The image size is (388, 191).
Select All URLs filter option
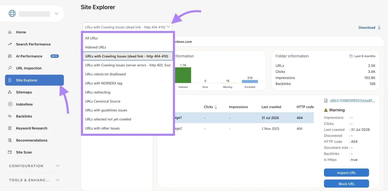(x=128, y=38)
